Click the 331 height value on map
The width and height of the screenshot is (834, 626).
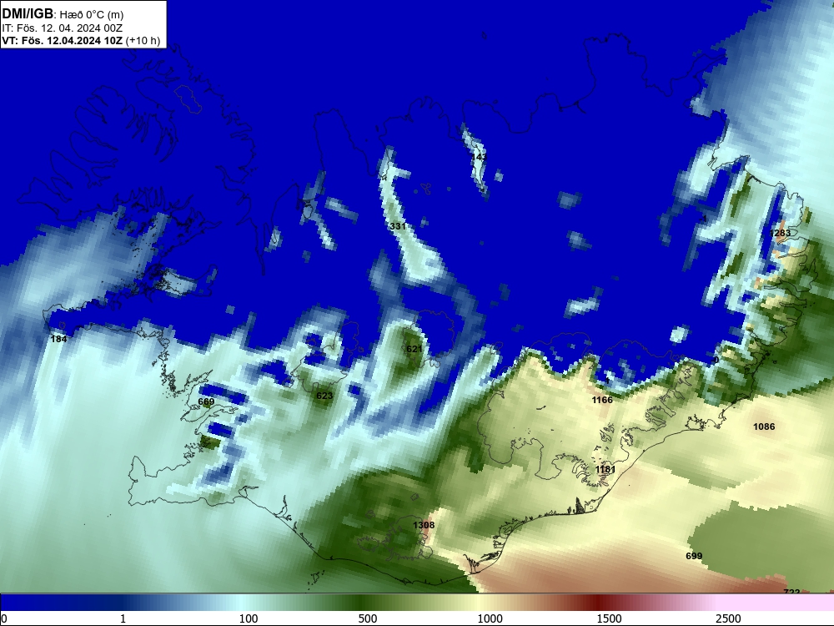397,226
